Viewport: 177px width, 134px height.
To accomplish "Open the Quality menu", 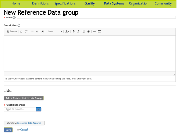I will (x=90, y=3).
